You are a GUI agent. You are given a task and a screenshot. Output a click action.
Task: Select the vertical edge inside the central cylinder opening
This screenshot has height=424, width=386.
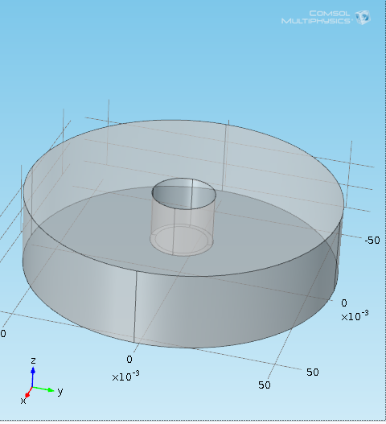click(191, 194)
